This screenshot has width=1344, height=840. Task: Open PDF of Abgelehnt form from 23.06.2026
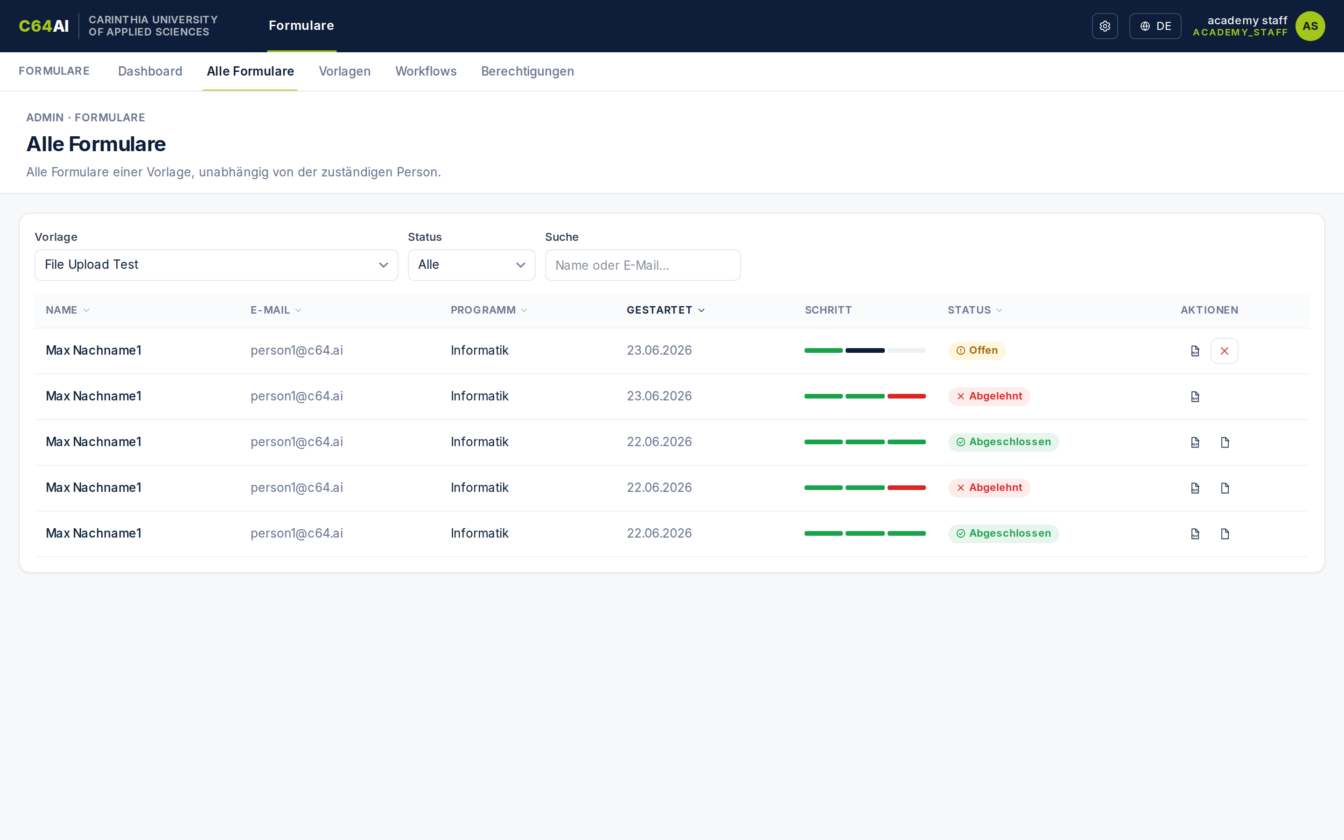[x=1195, y=397]
